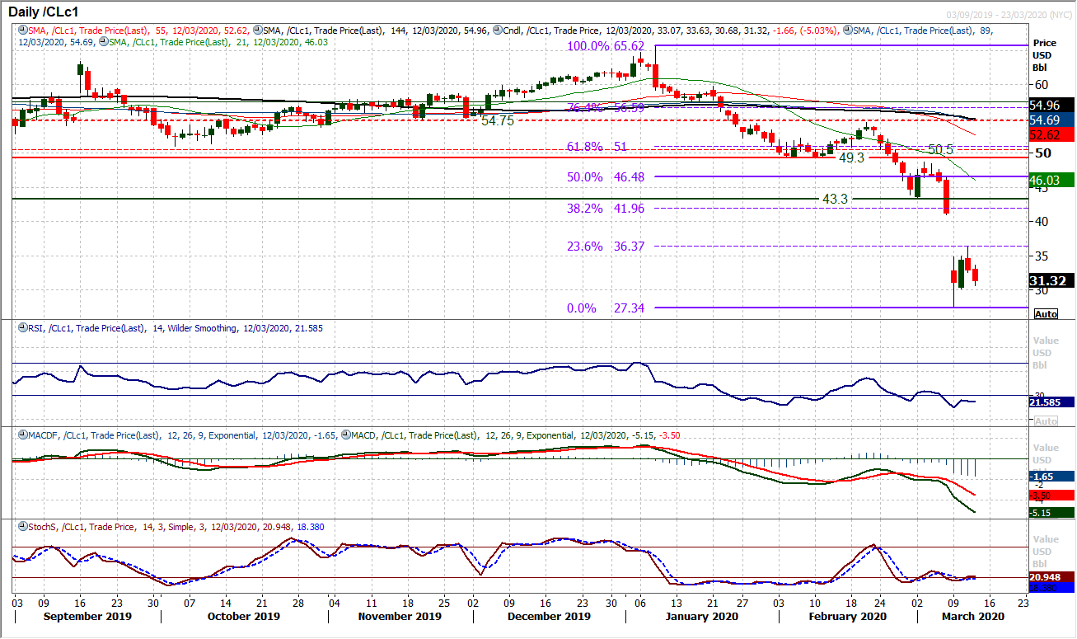Click the 52.62 red SMA value tag
The image size is (1077, 639).
tap(1051, 136)
